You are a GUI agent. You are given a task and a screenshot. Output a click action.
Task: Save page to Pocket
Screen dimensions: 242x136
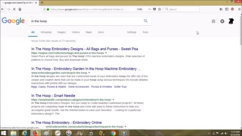pos(155,9)
